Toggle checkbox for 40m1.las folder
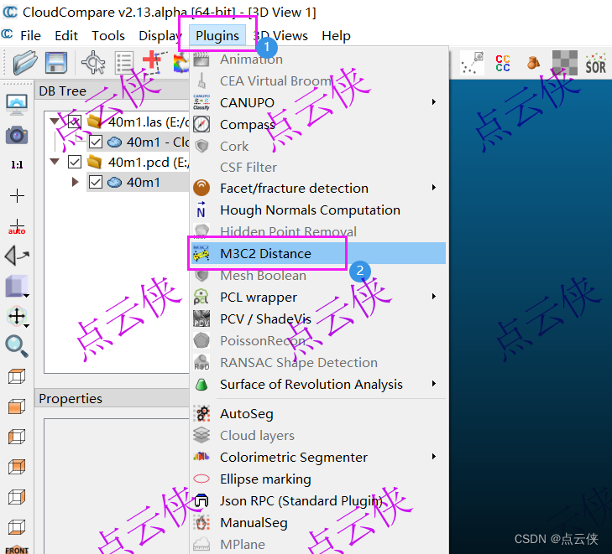Viewport: 612px width, 554px height. tap(75, 122)
